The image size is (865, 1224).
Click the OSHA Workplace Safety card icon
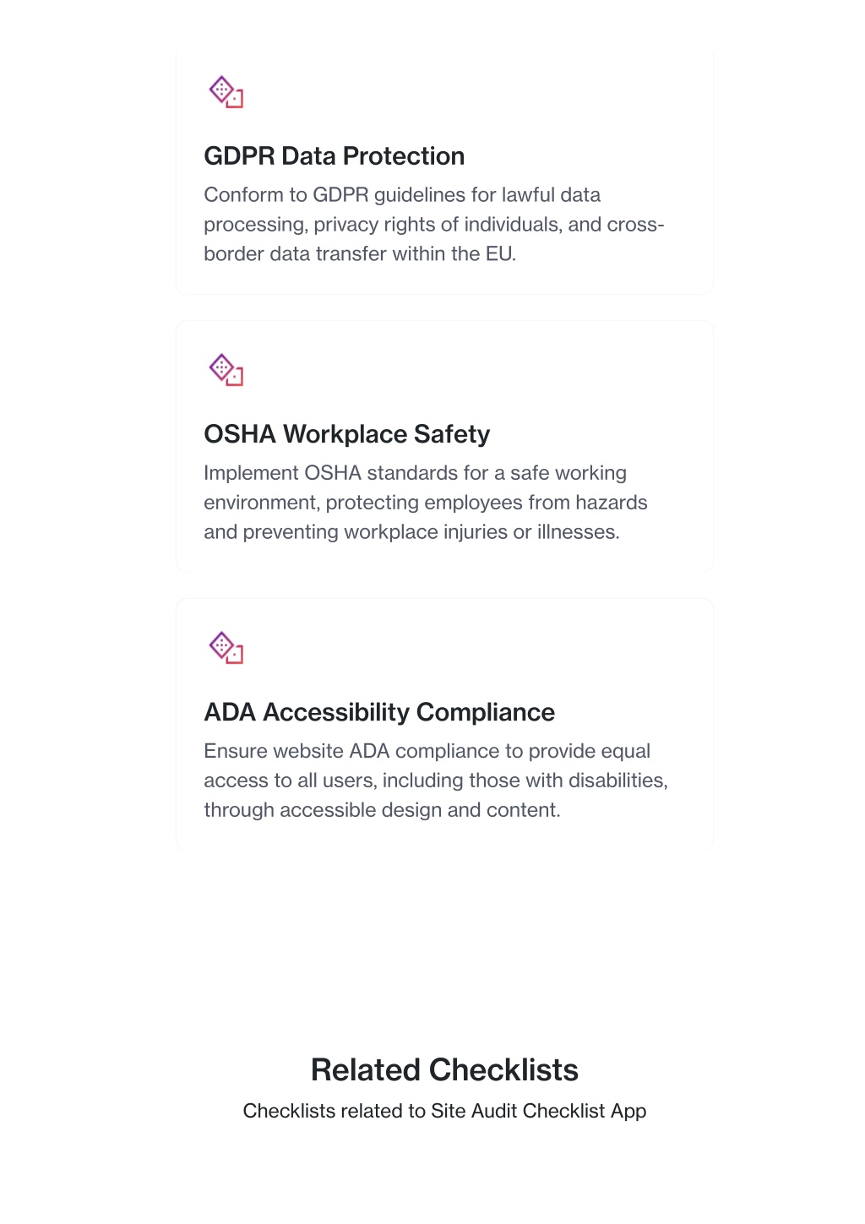click(x=226, y=370)
